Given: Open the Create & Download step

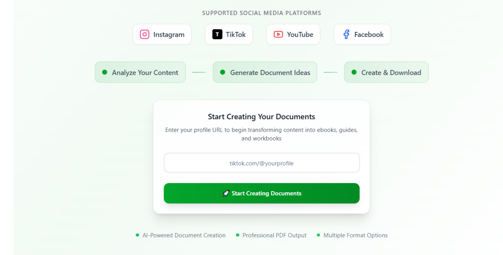Looking at the screenshot, I should (386, 72).
